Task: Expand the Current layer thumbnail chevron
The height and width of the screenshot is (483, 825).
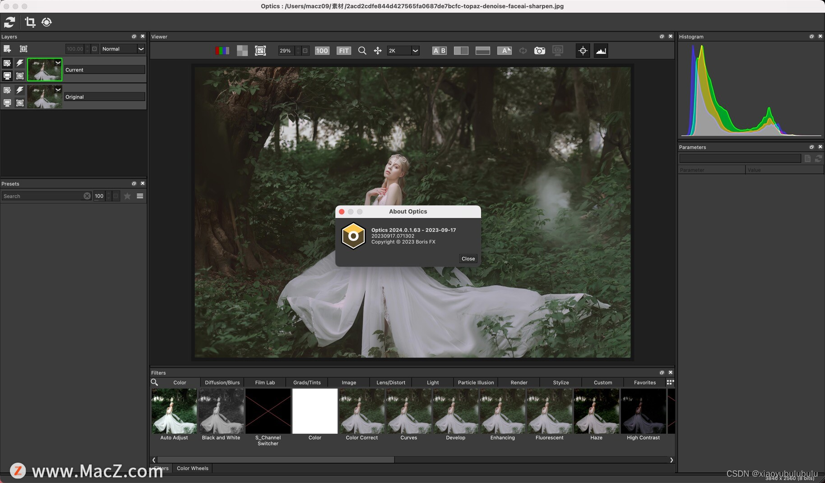Action: pos(58,63)
